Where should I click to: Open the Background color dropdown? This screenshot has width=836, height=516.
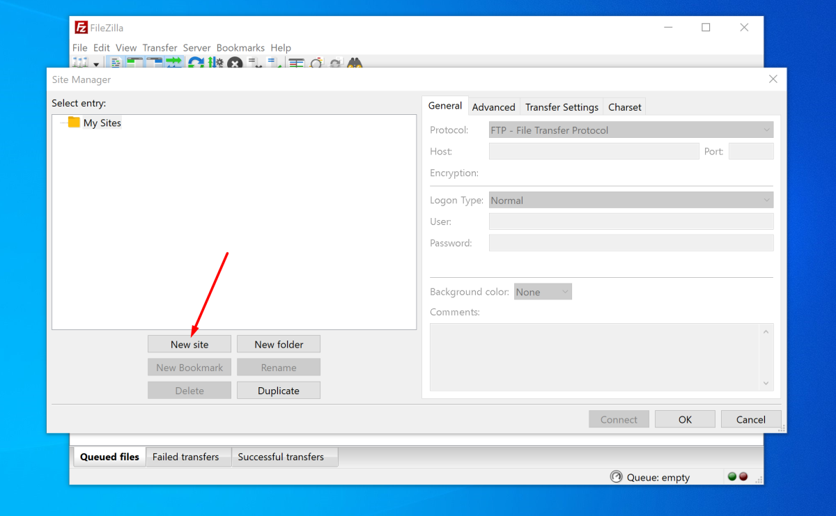(x=543, y=292)
